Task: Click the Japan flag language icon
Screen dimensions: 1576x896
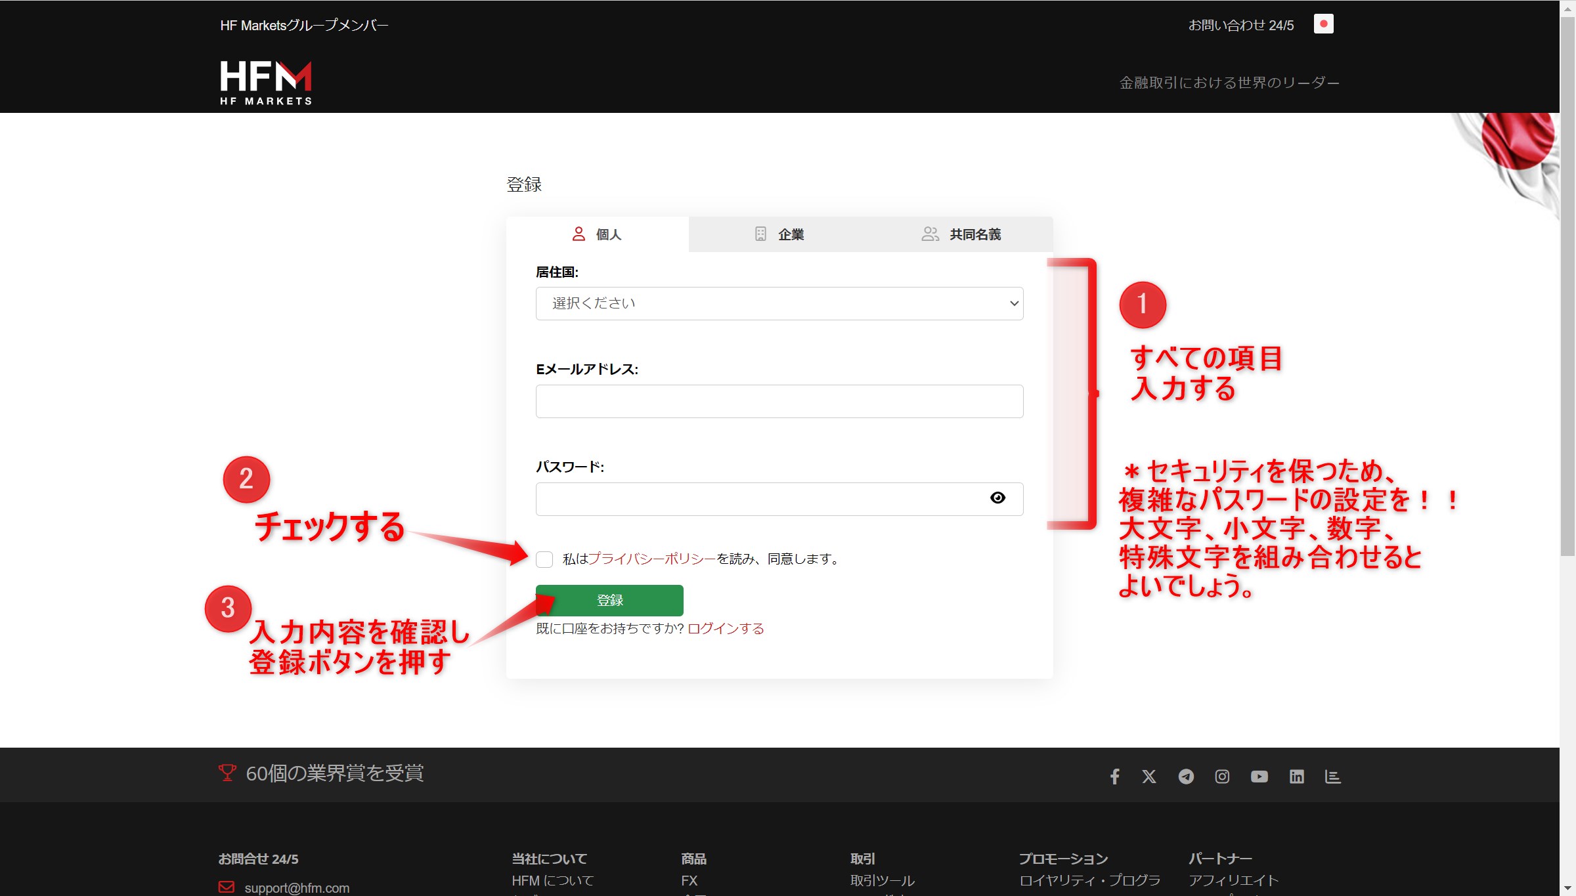Action: pyautogui.click(x=1323, y=24)
